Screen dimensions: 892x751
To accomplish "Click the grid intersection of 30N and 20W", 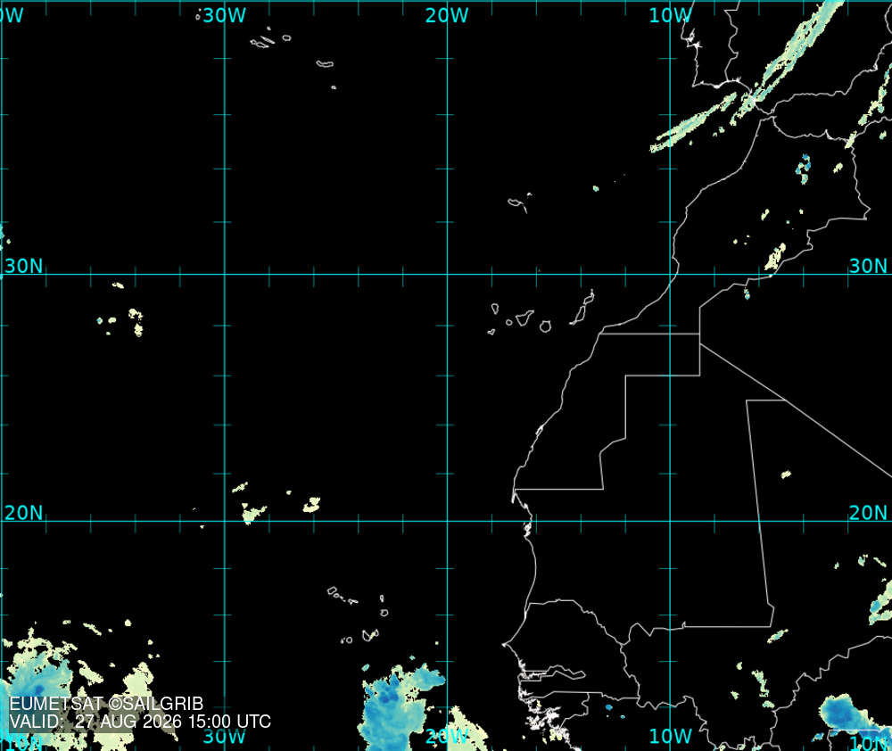I will [447, 274].
